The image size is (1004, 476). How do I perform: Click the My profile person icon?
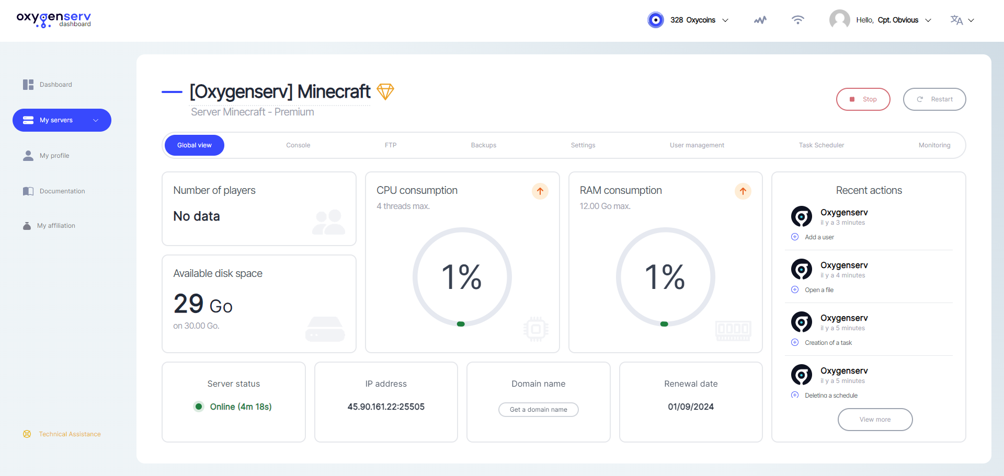click(28, 156)
